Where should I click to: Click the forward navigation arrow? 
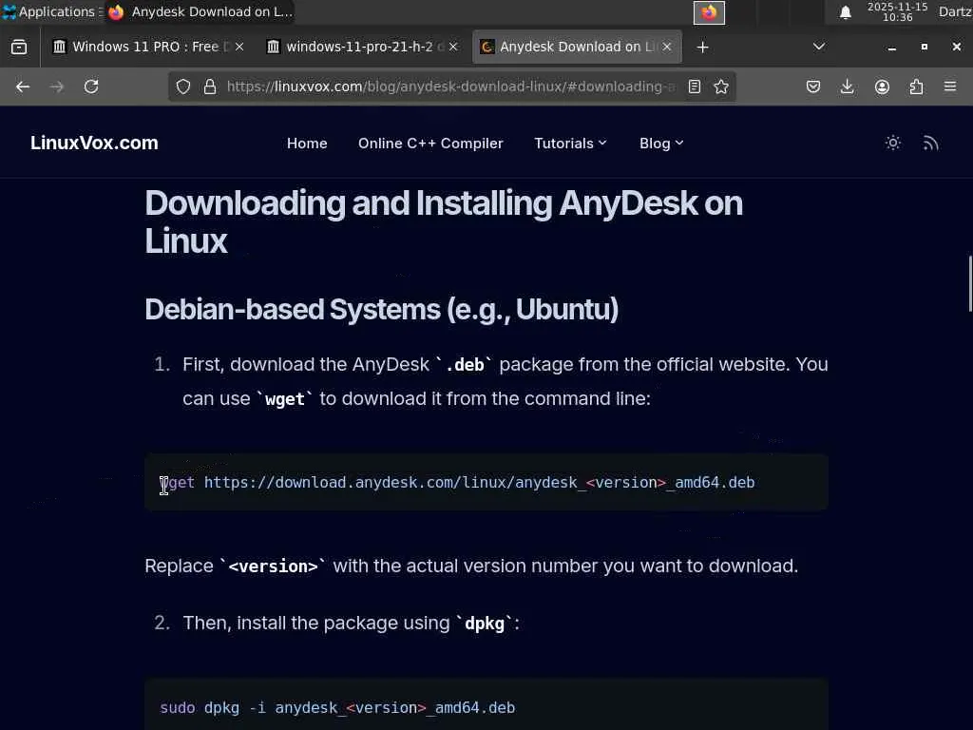[56, 86]
